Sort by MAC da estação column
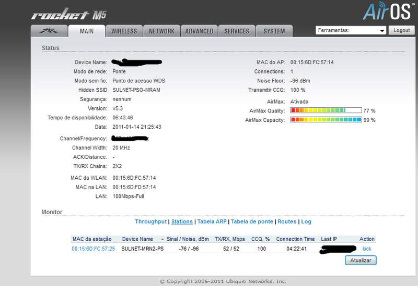418x286 pixels. tap(92, 239)
